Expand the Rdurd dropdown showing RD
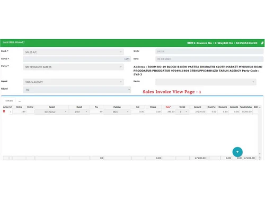Viewport: 265px width, 199px height. [x=77, y=90]
